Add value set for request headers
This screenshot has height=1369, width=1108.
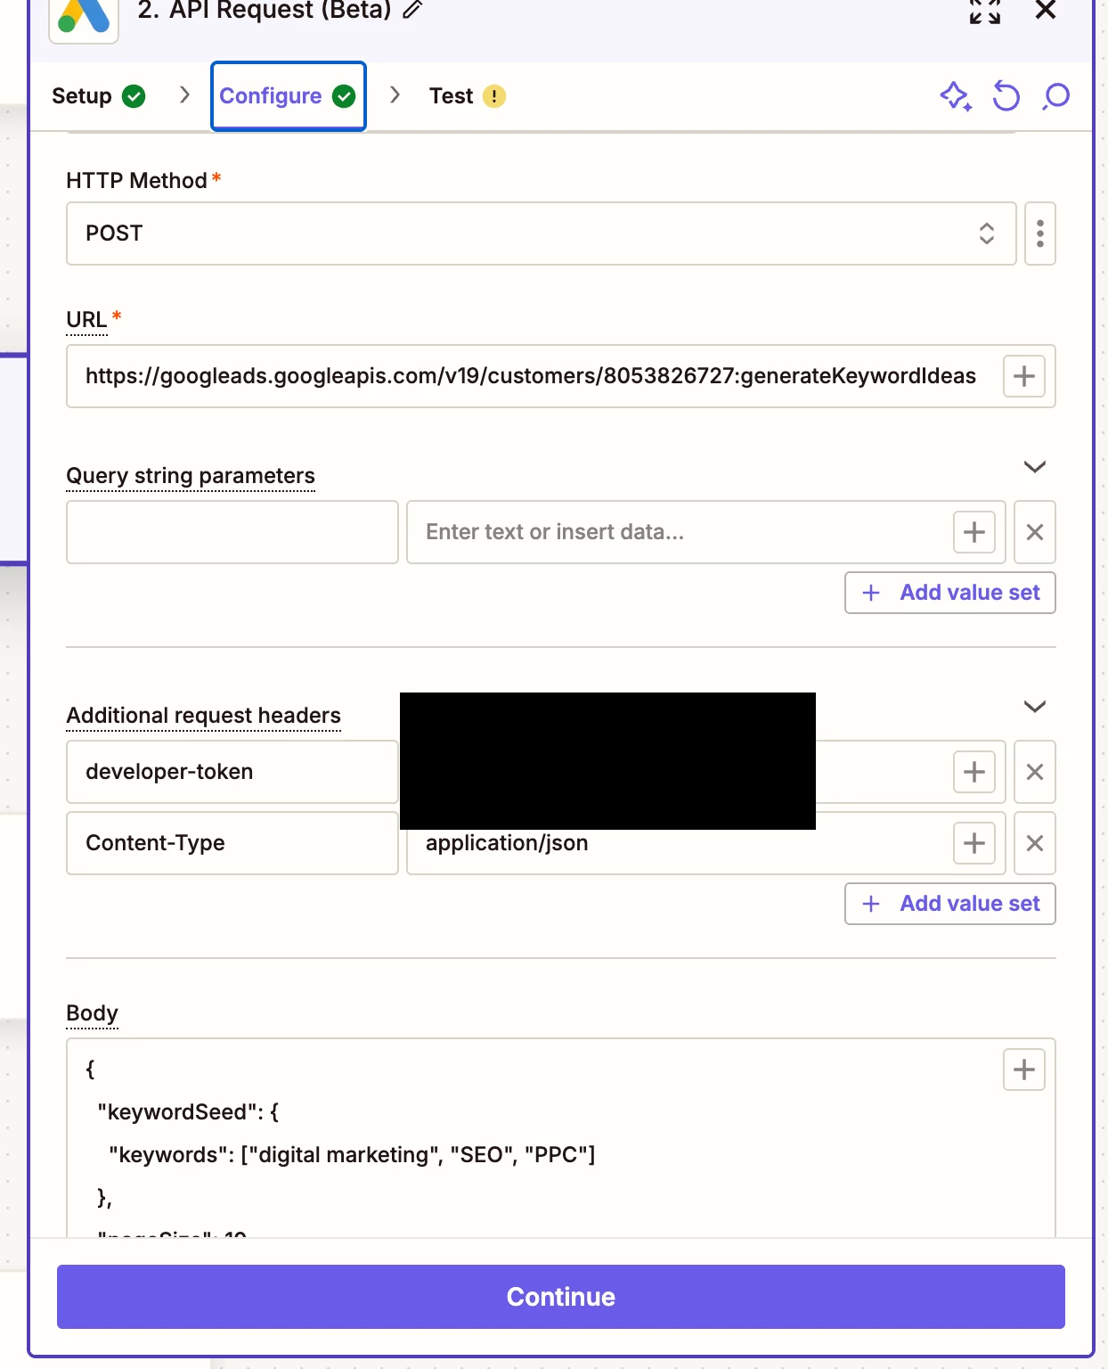950,904
